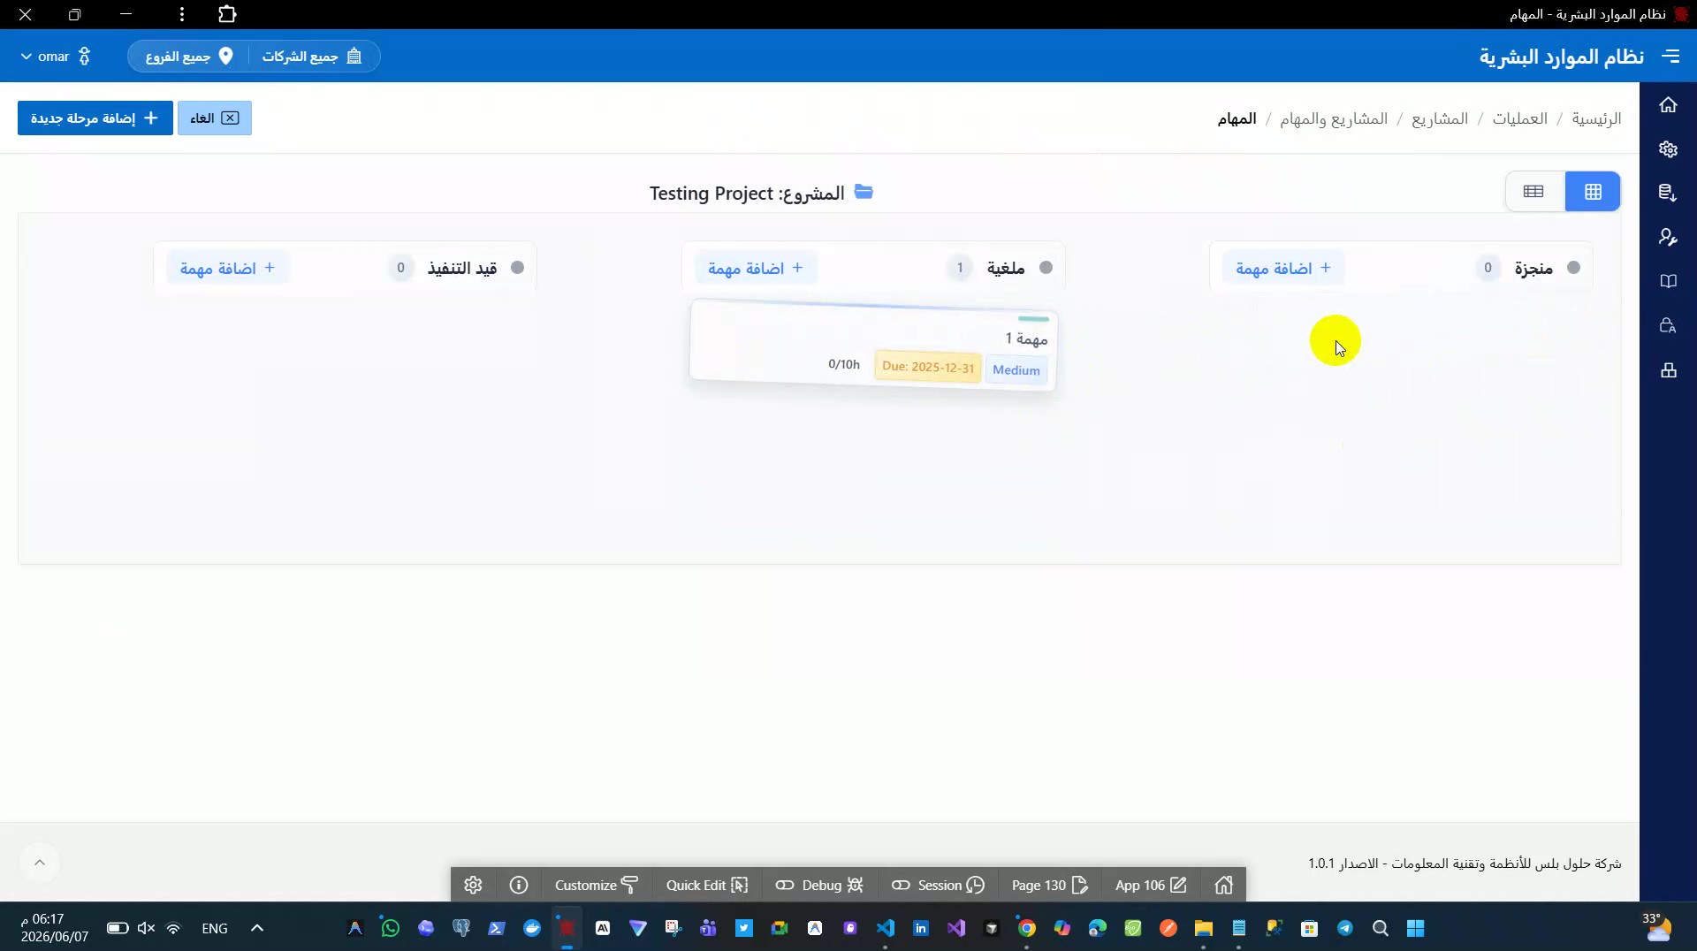Open the developer toolbar info icon
This screenshot has width=1697, height=951.
[x=519, y=885]
